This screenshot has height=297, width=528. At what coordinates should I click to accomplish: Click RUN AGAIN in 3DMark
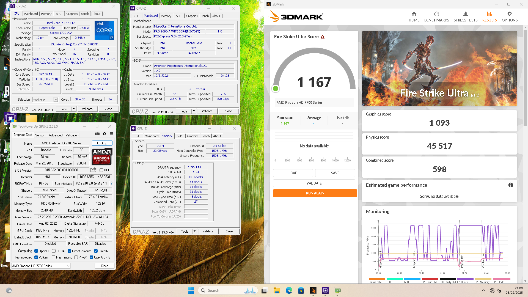[x=315, y=193]
